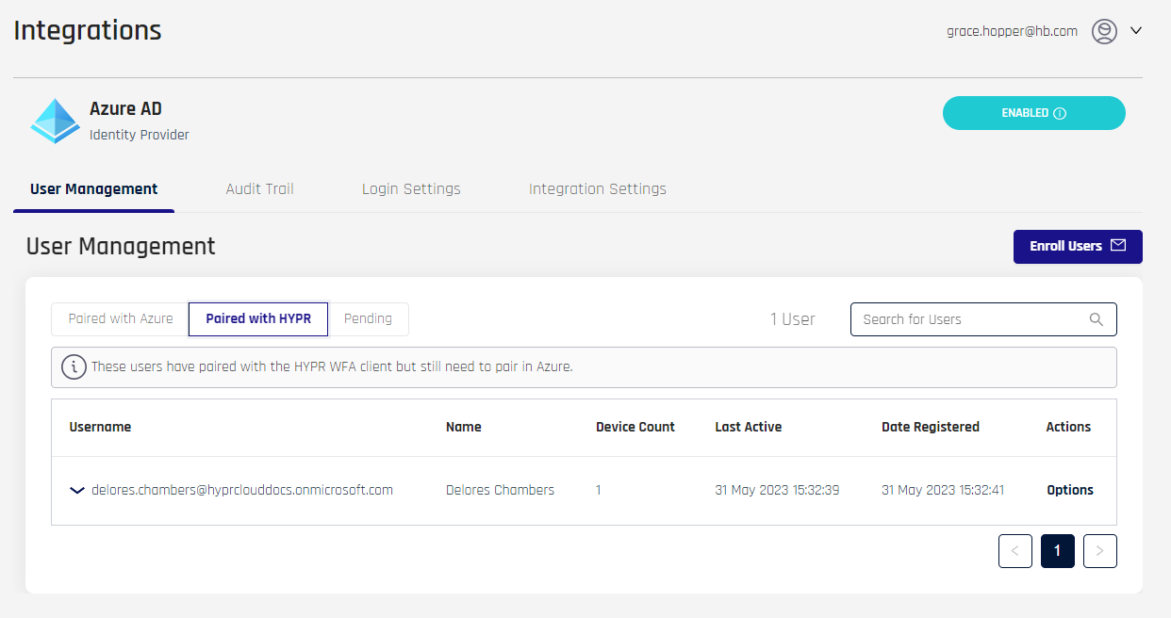
Task: Open the user profile avatar icon
Action: coord(1104,31)
